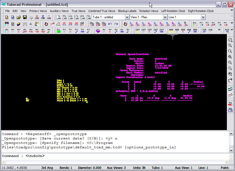Expand the View 1 - Plan dropdown
Image resolution: width=235 pixels, height=171 pixels.
(x=165, y=17)
